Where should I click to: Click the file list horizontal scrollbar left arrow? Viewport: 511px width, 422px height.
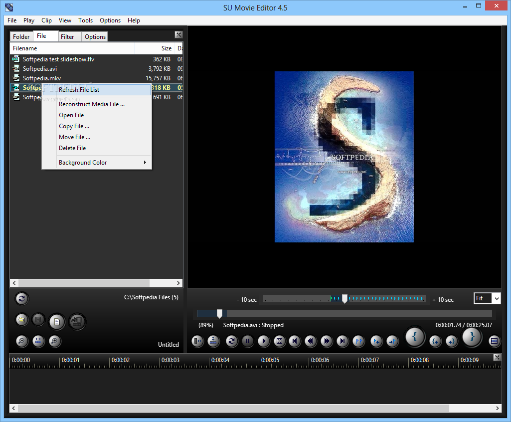[14, 283]
